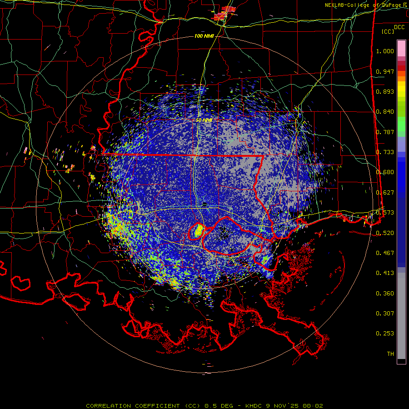Click the 0.787 scale value

click(385, 132)
